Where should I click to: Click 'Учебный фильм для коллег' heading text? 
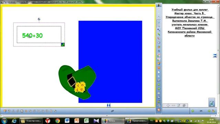(x=189, y=10)
